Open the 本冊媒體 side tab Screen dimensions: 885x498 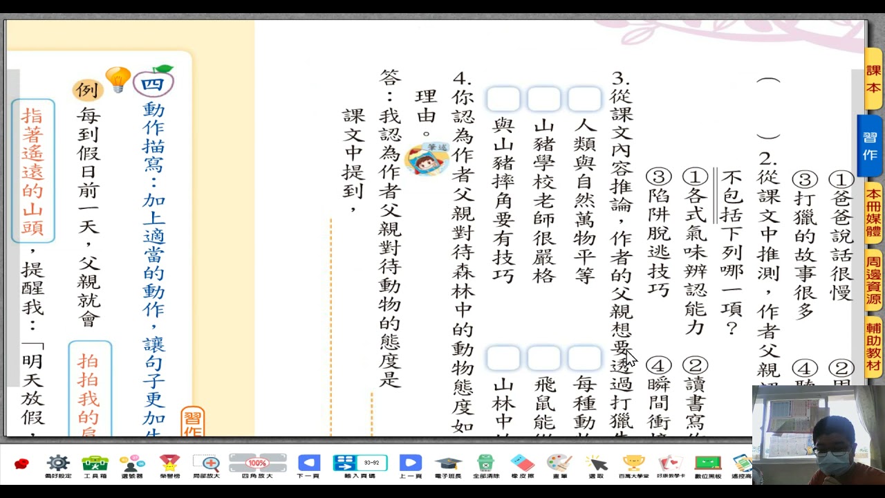click(x=874, y=214)
